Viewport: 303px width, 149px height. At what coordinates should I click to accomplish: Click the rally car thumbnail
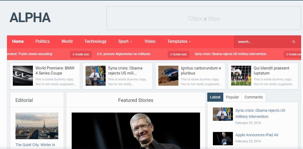pos(168,76)
